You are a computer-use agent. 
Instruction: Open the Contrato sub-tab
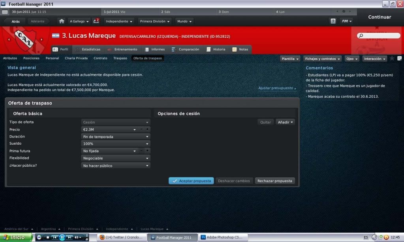100,58
